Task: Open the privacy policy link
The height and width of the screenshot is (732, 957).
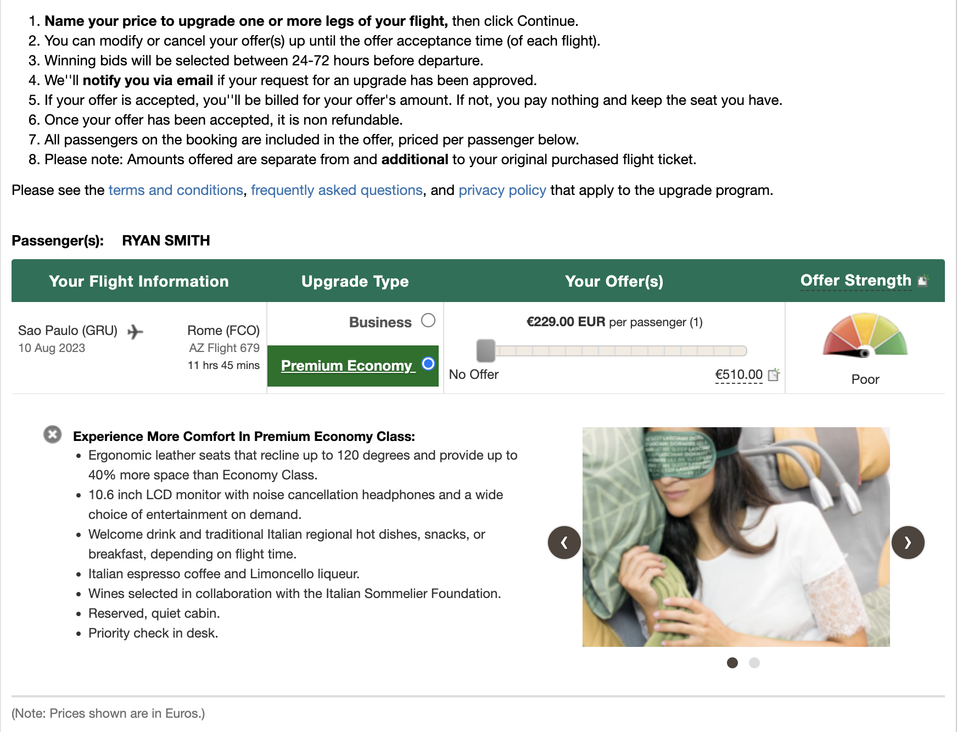Action: coord(502,190)
